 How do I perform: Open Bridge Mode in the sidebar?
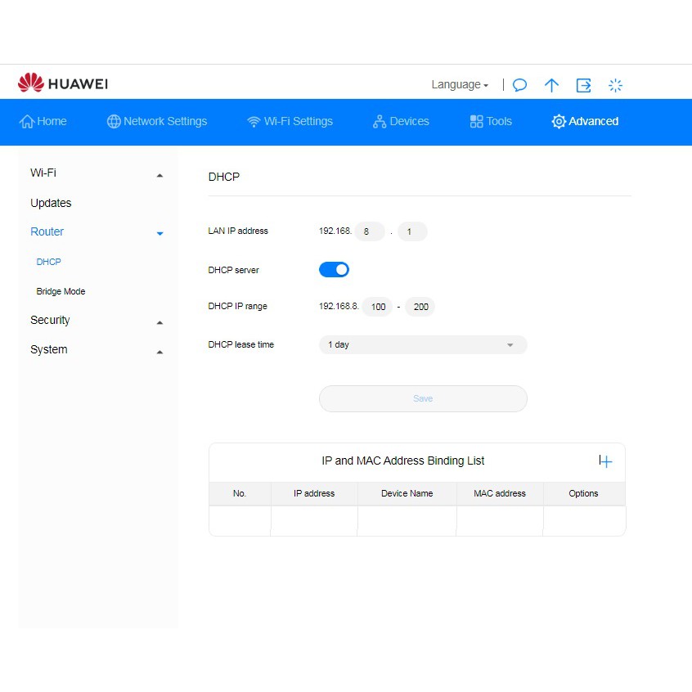pyautogui.click(x=61, y=291)
